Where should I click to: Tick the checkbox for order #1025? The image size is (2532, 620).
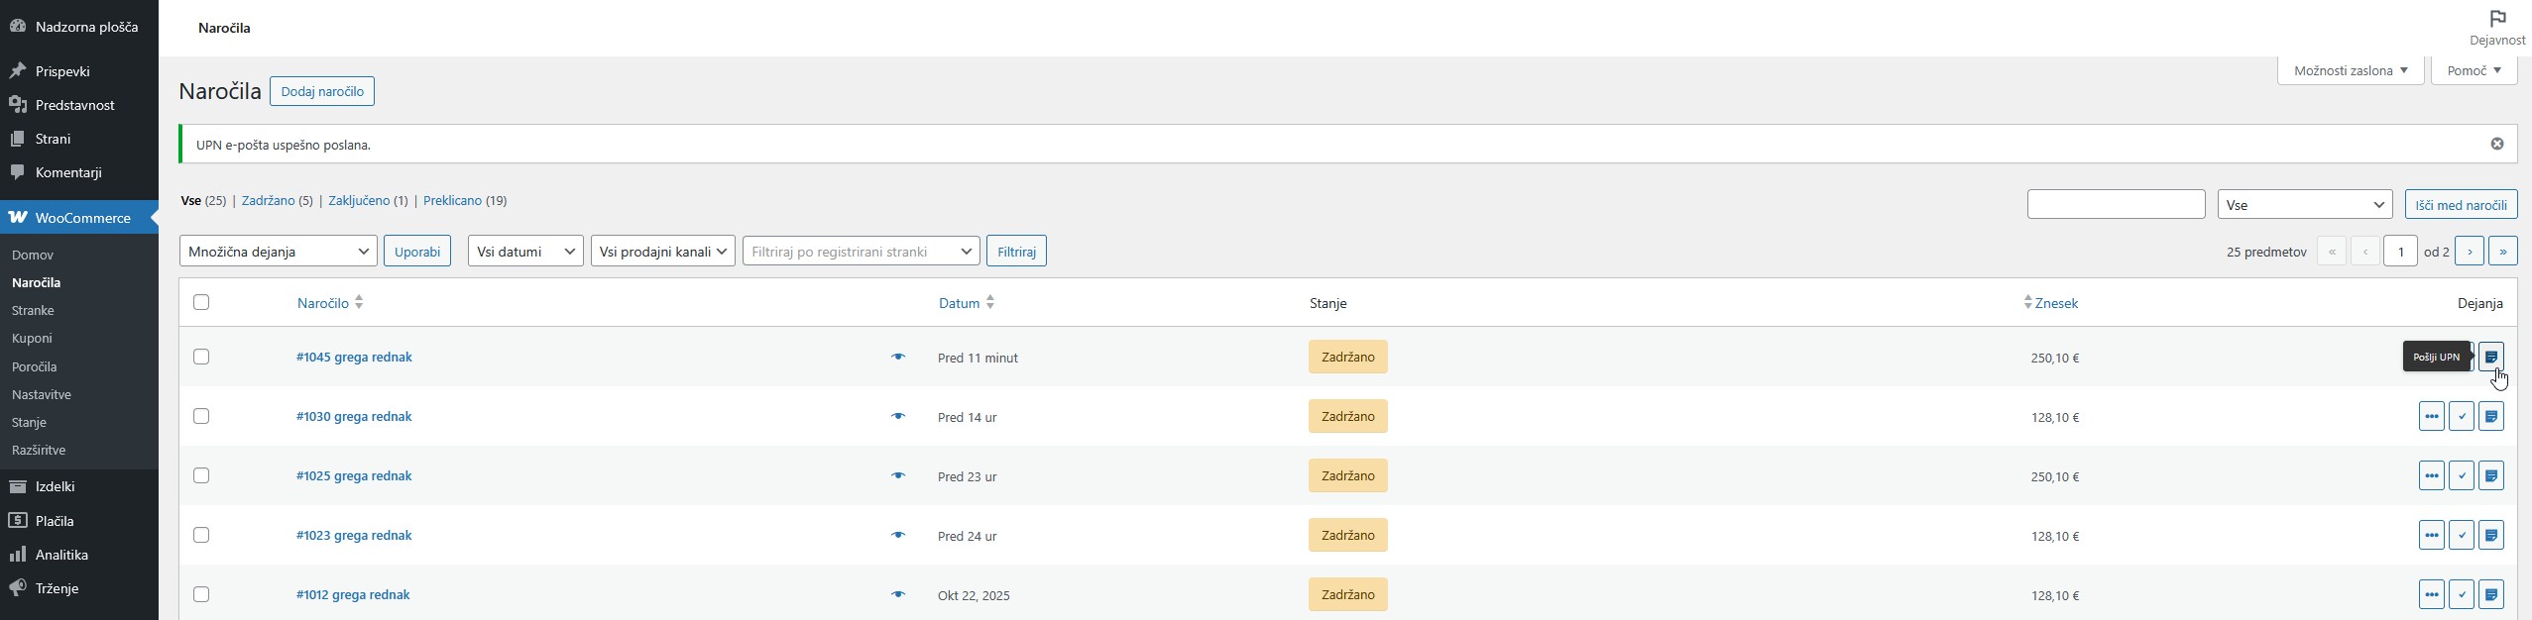tap(201, 475)
